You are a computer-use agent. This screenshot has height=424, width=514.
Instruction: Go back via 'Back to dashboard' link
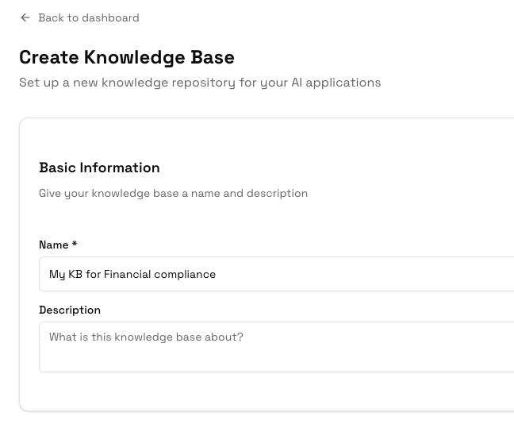click(88, 17)
